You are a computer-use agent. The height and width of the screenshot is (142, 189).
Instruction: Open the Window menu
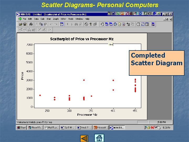(79, 19)
